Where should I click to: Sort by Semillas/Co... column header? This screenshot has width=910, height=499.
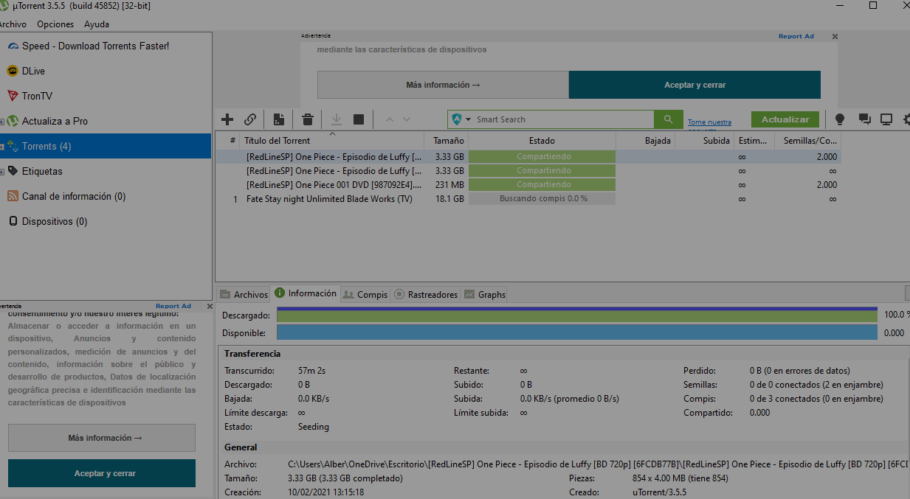[x=807, y=140]
